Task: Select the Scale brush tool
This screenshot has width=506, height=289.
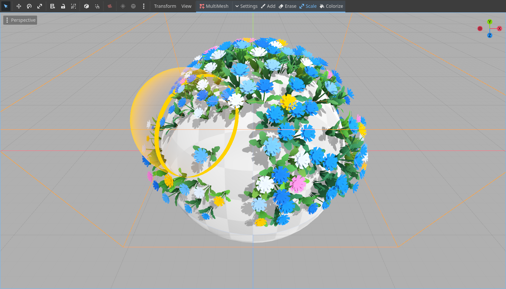Action: [x=308, y=6]
